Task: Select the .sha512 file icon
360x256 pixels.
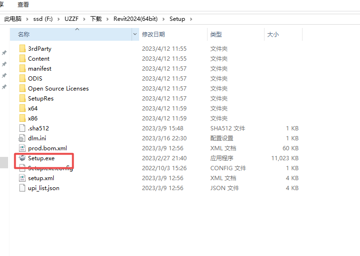Action: pyautogui.click(x=22, y=128)
